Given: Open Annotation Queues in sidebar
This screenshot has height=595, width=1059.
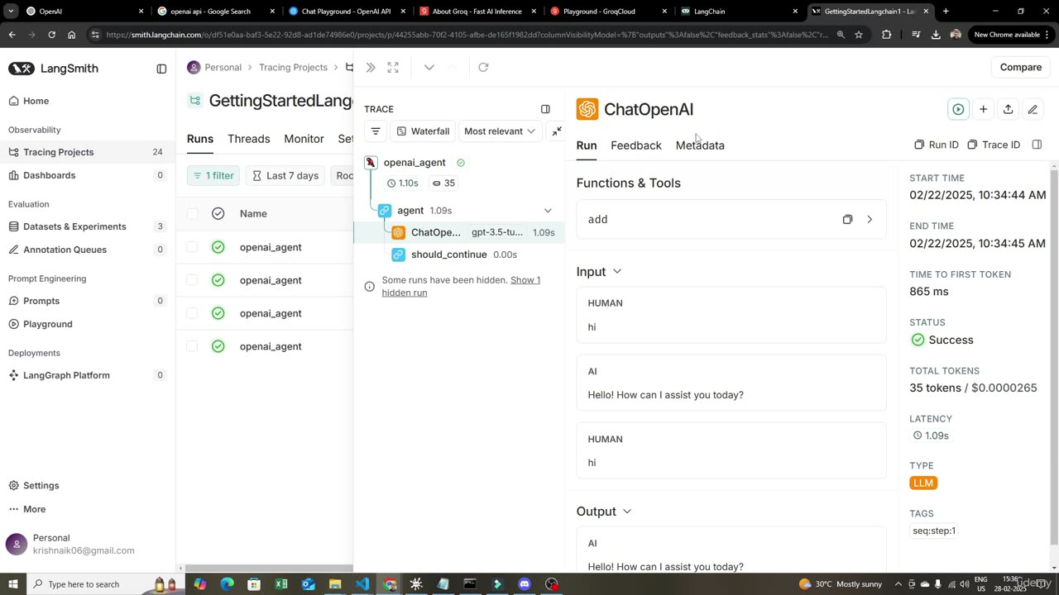Looking at the screenshot, I should tap(88, 250).
